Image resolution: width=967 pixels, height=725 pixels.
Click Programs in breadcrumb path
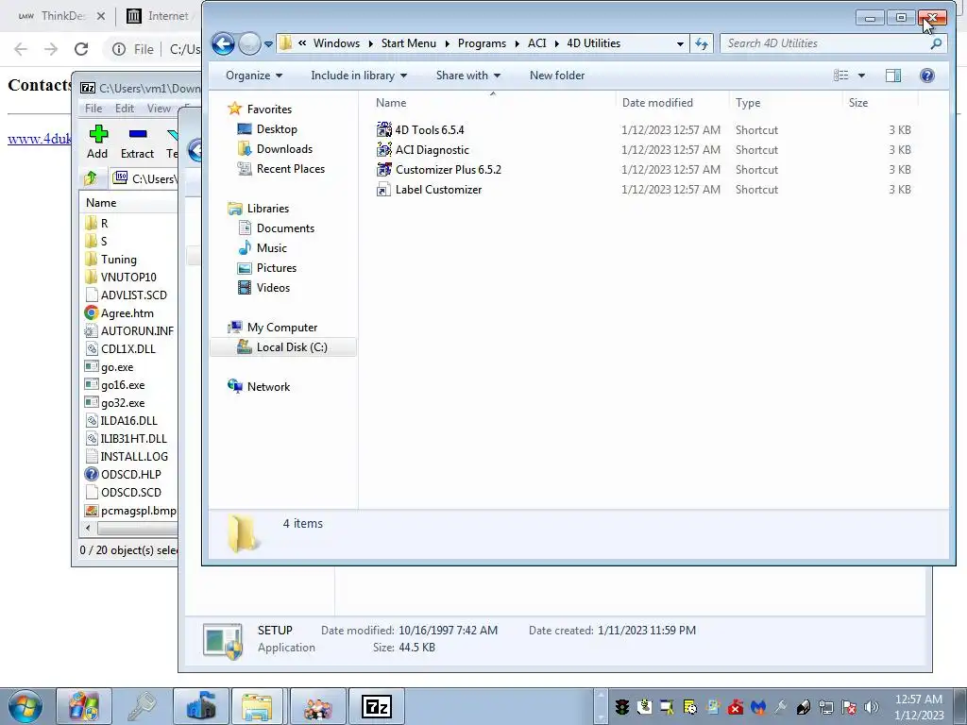482,43
